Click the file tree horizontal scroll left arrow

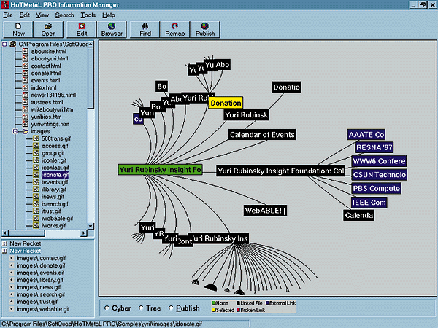point(5,233)
